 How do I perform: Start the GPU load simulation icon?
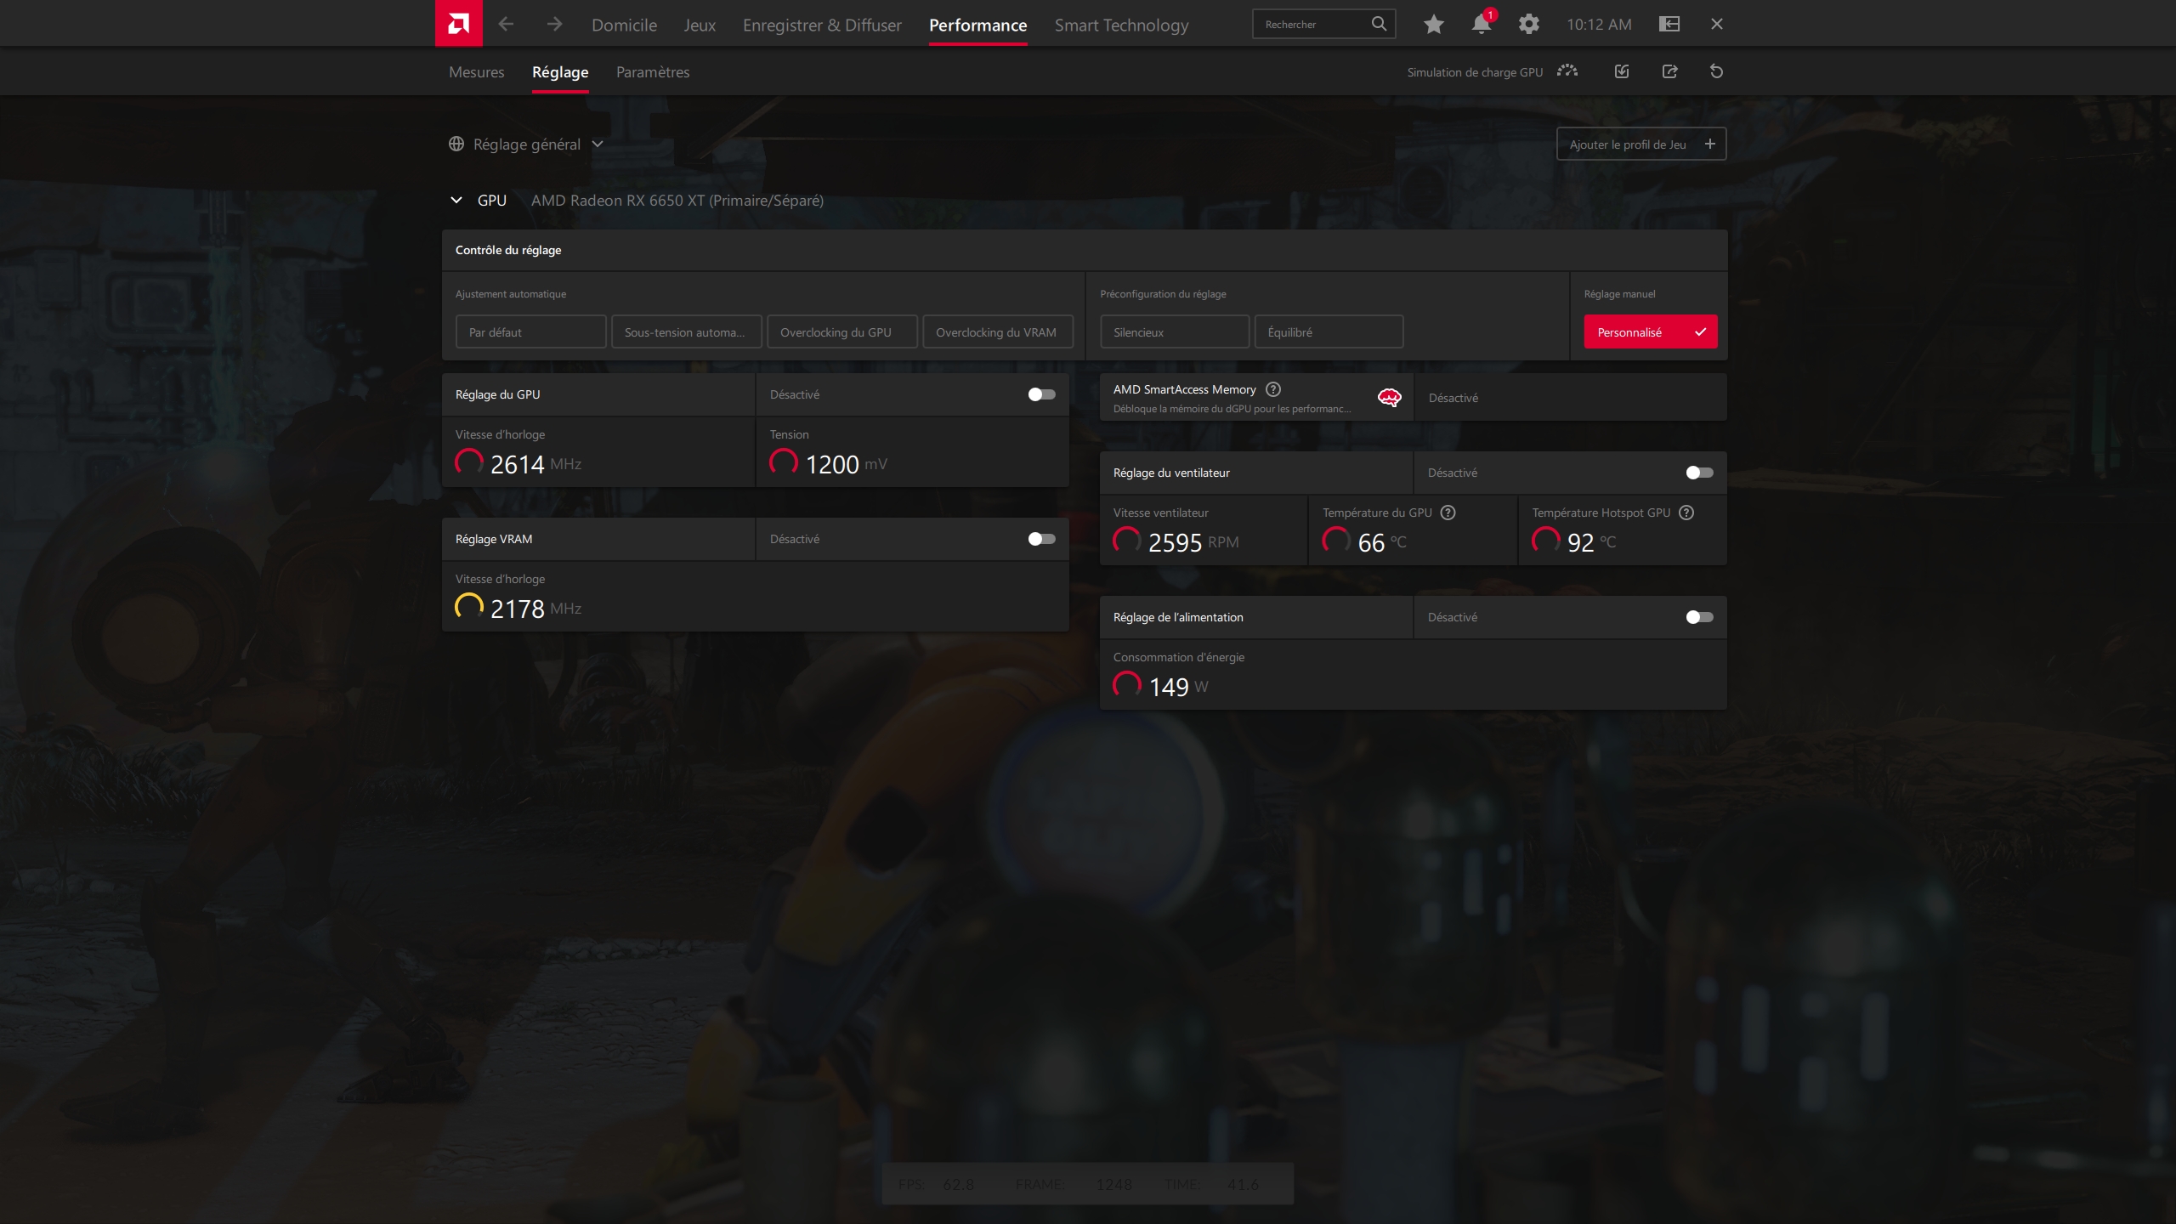pos(1567,71)
